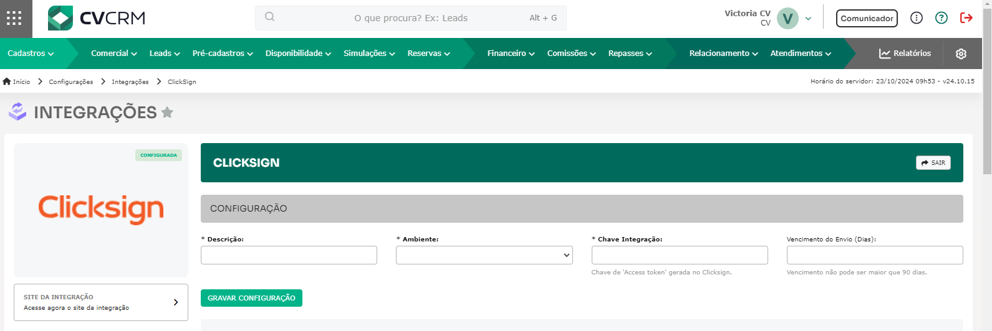The image size is (992, 331).
Task: Click the search box field
Action: pos(411,18)
